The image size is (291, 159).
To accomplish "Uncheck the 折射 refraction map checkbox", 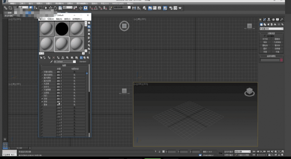I will 42,102.
